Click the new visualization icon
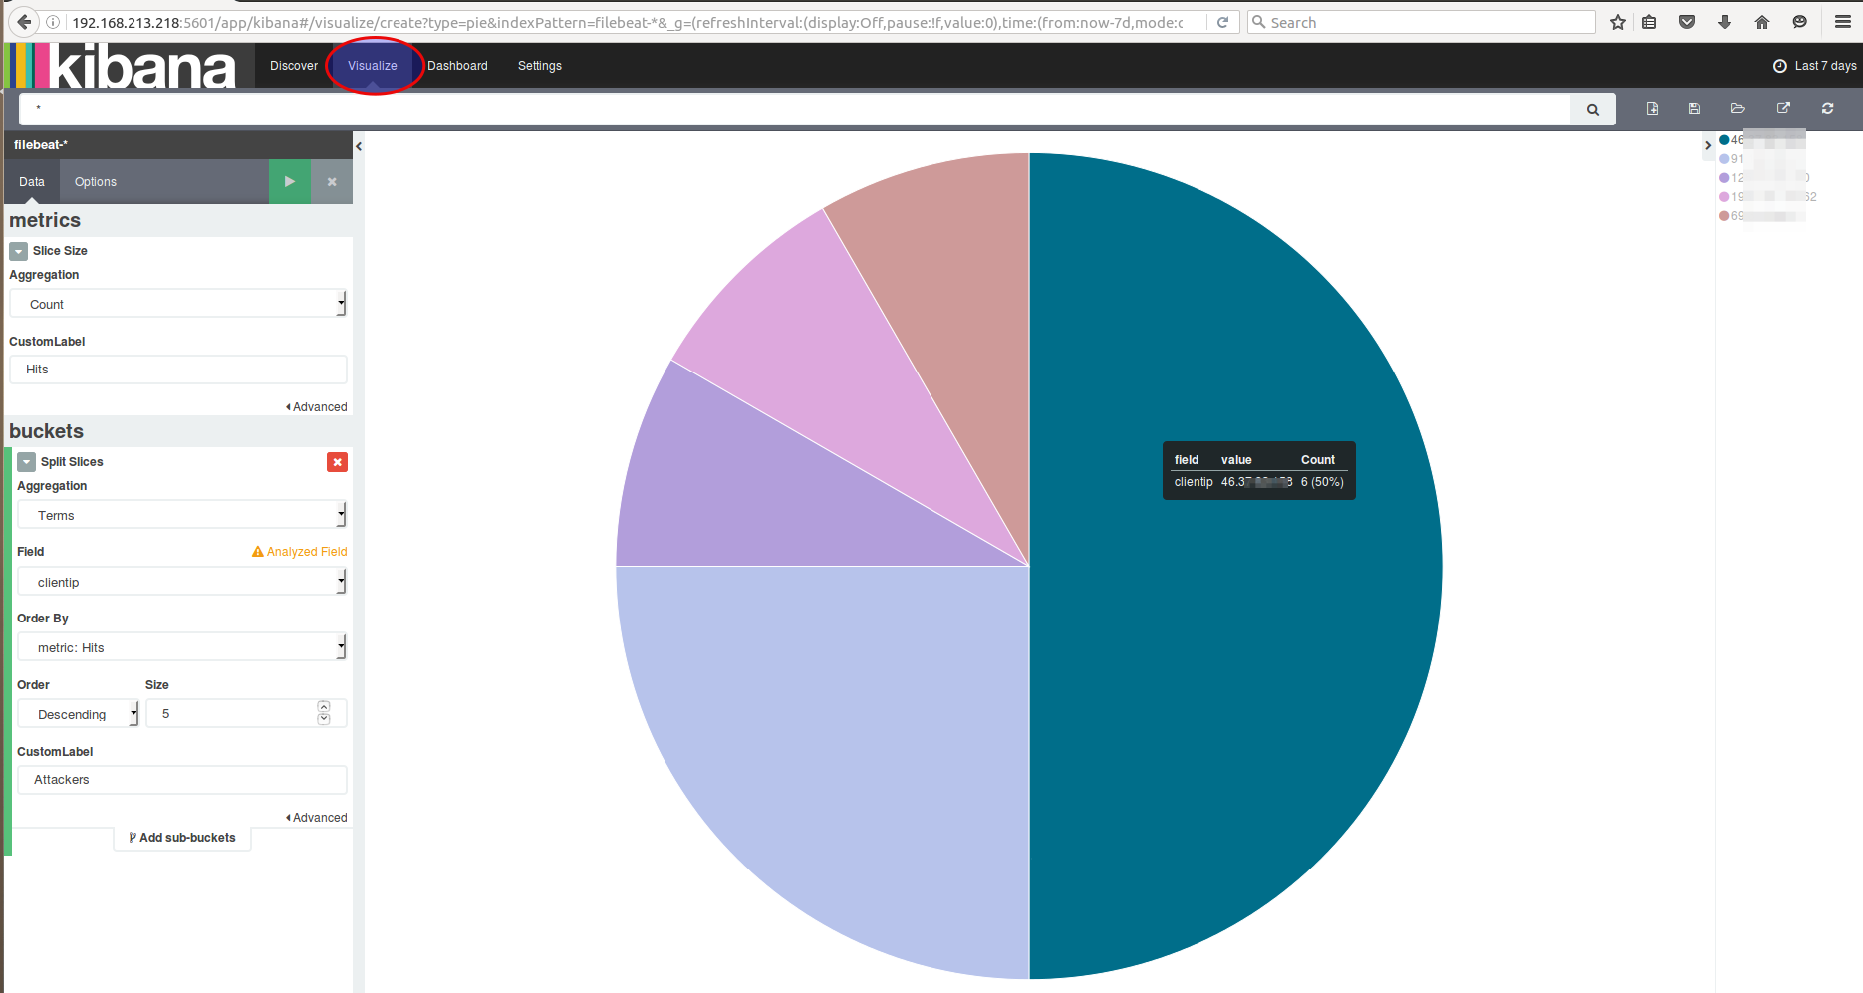Screen dimensions: 1863x993 coord(1652,109)
